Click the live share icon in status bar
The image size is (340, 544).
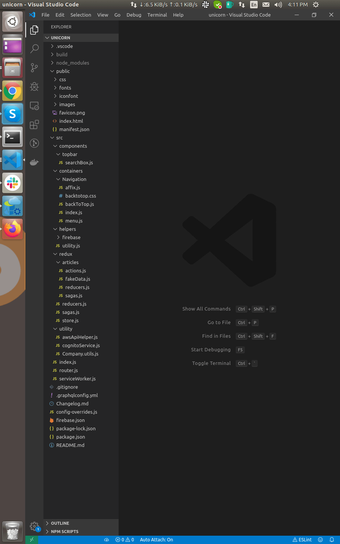(x=107, y=540)
